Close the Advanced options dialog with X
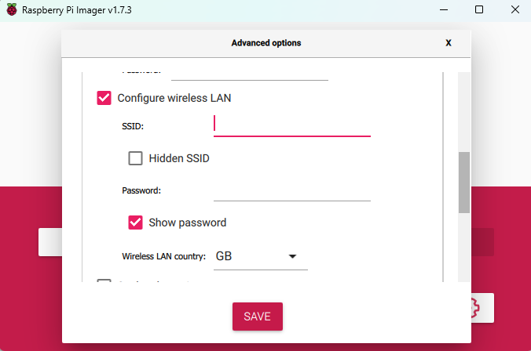 [x=449, y=43]
